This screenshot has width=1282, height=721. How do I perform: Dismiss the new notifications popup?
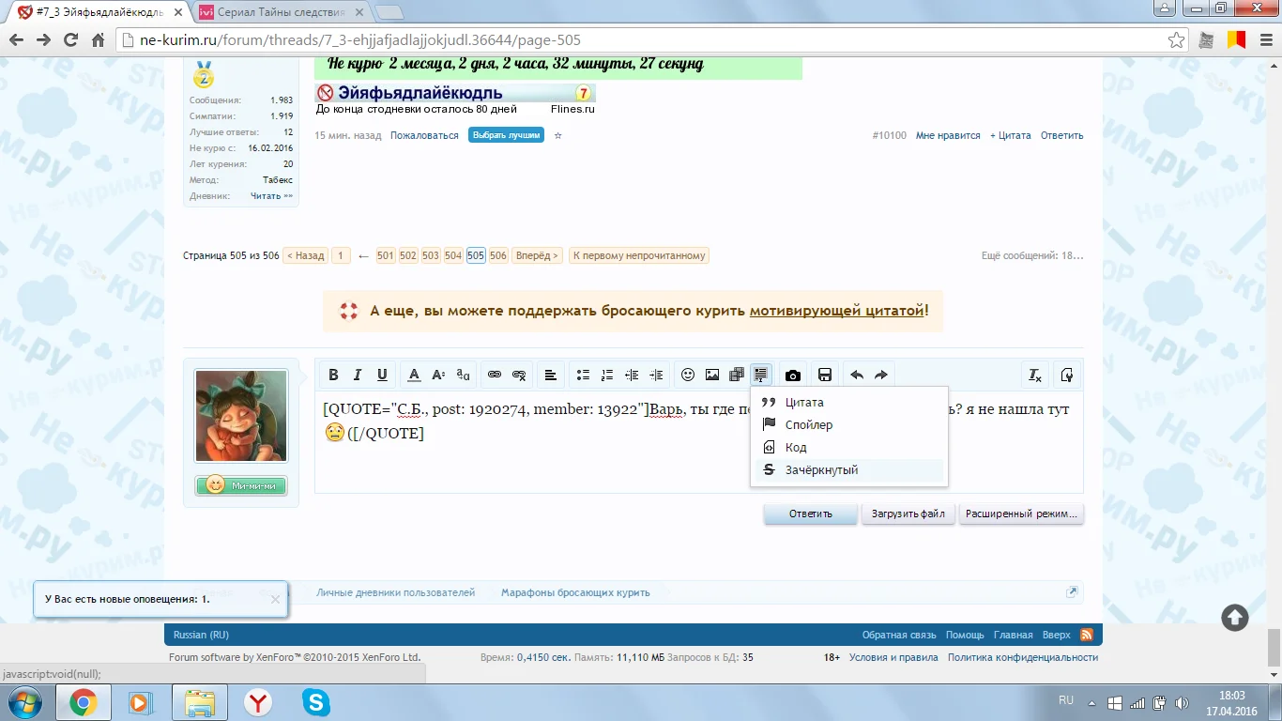tap(275, 599)
